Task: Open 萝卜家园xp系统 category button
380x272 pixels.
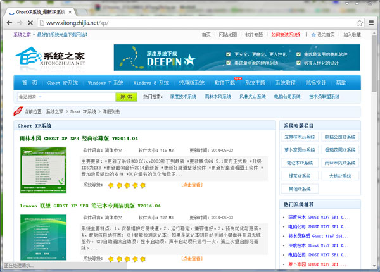Action: click(300, 150)
